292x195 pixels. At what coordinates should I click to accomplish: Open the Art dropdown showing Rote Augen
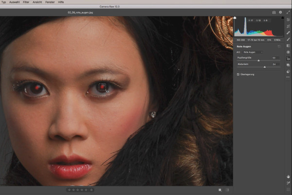tap(253, 52)
